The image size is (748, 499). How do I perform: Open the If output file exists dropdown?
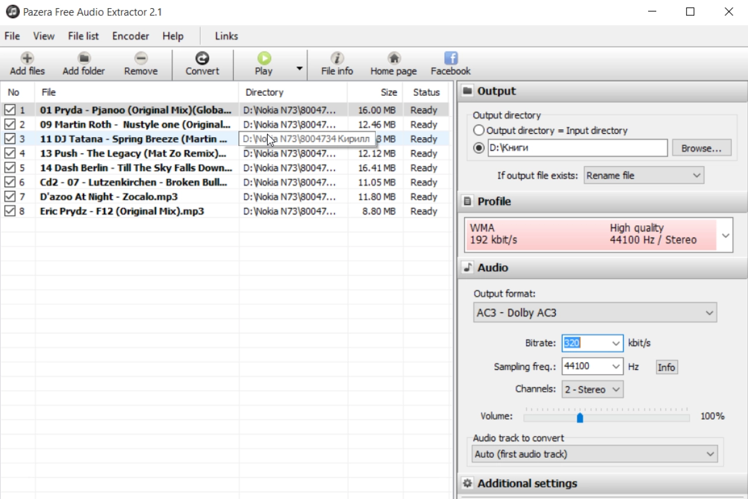point(643,175)
